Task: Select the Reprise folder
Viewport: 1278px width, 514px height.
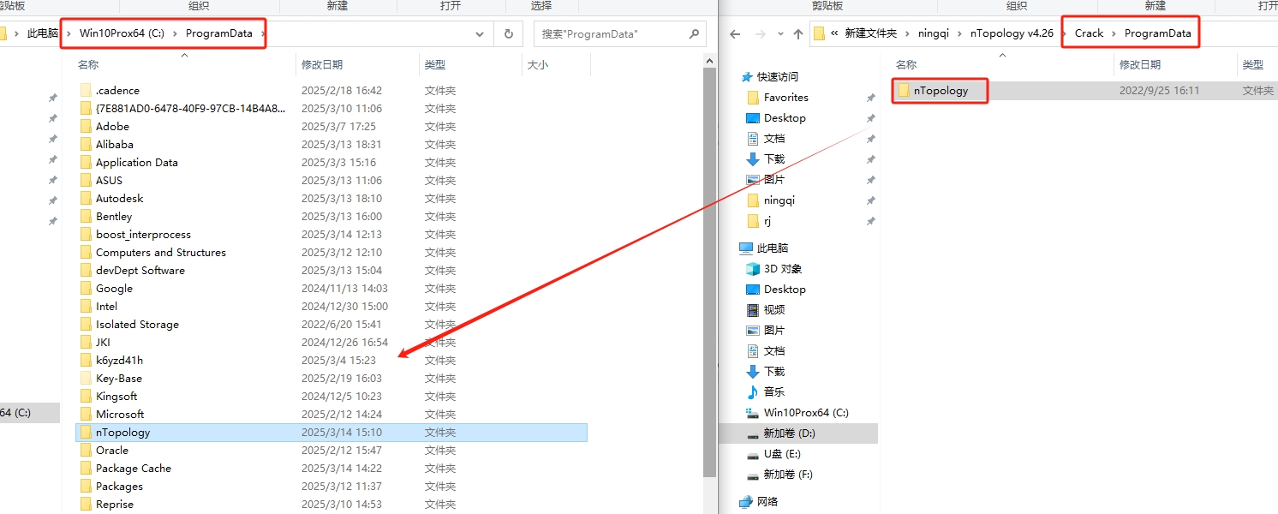Action: tap(114, 504)
